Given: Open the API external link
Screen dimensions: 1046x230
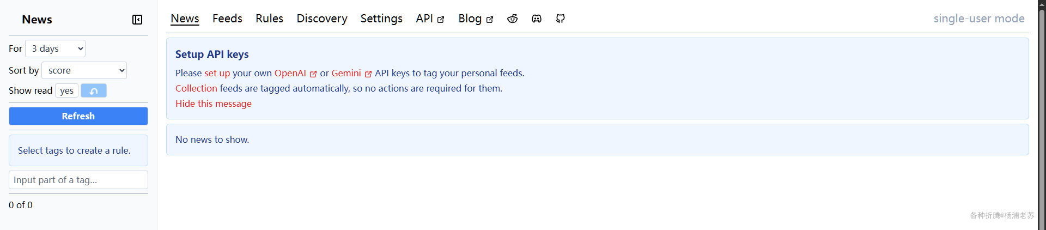Looking at the screenshot, I should [x=430, y=19].
